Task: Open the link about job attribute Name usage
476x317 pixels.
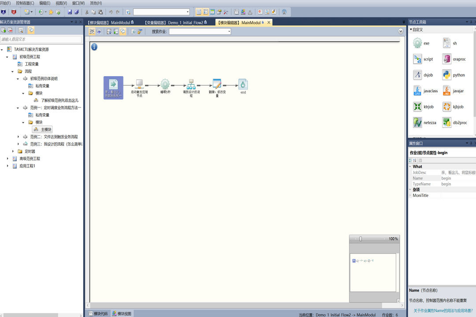Action: pyautogui.click(x=443, y=310)
